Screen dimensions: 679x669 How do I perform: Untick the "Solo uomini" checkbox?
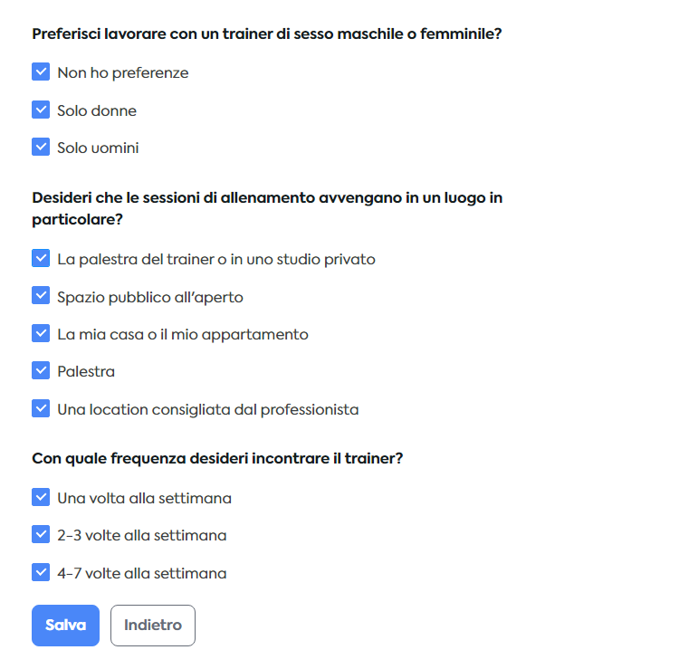[41, 147]
